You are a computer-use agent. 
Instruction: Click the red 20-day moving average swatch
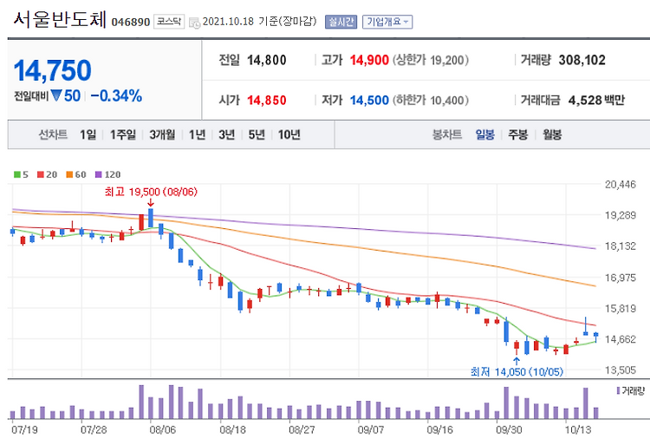[x=40, y=174]
